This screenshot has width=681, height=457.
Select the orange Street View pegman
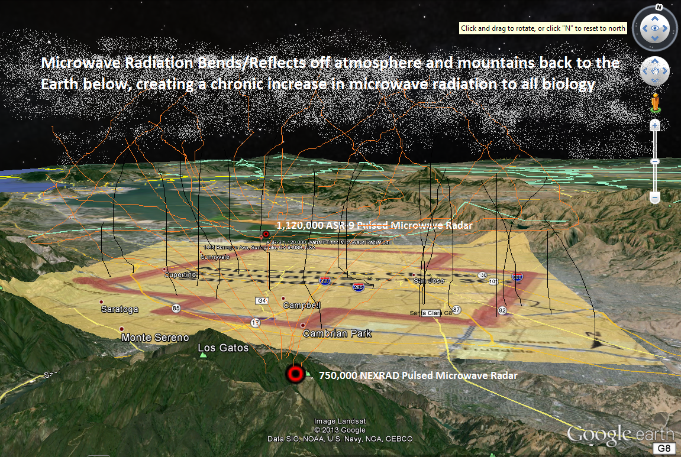(655, 102)
